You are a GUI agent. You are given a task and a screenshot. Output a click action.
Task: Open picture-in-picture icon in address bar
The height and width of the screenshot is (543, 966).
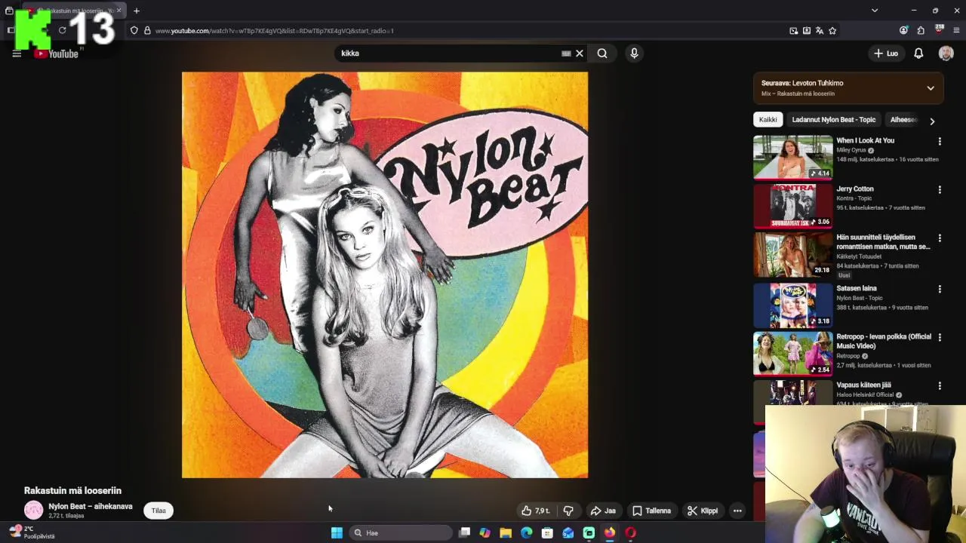[x=794, y=31]
